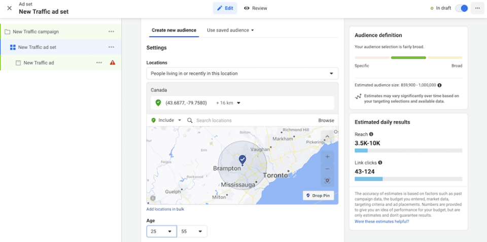Image resolution: width=487 pixels, height=242 pixels.
Task: Click Add locations in bulk link
Action: point(165,209)
